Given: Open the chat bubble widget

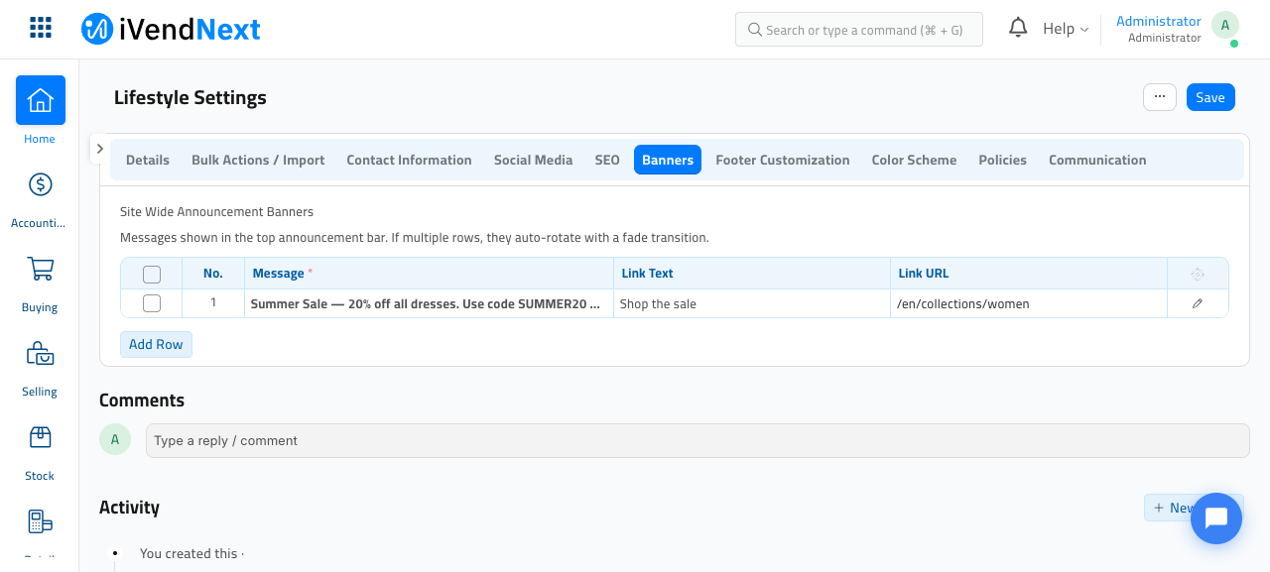Looking at the screenshot, I should 1216,518.
